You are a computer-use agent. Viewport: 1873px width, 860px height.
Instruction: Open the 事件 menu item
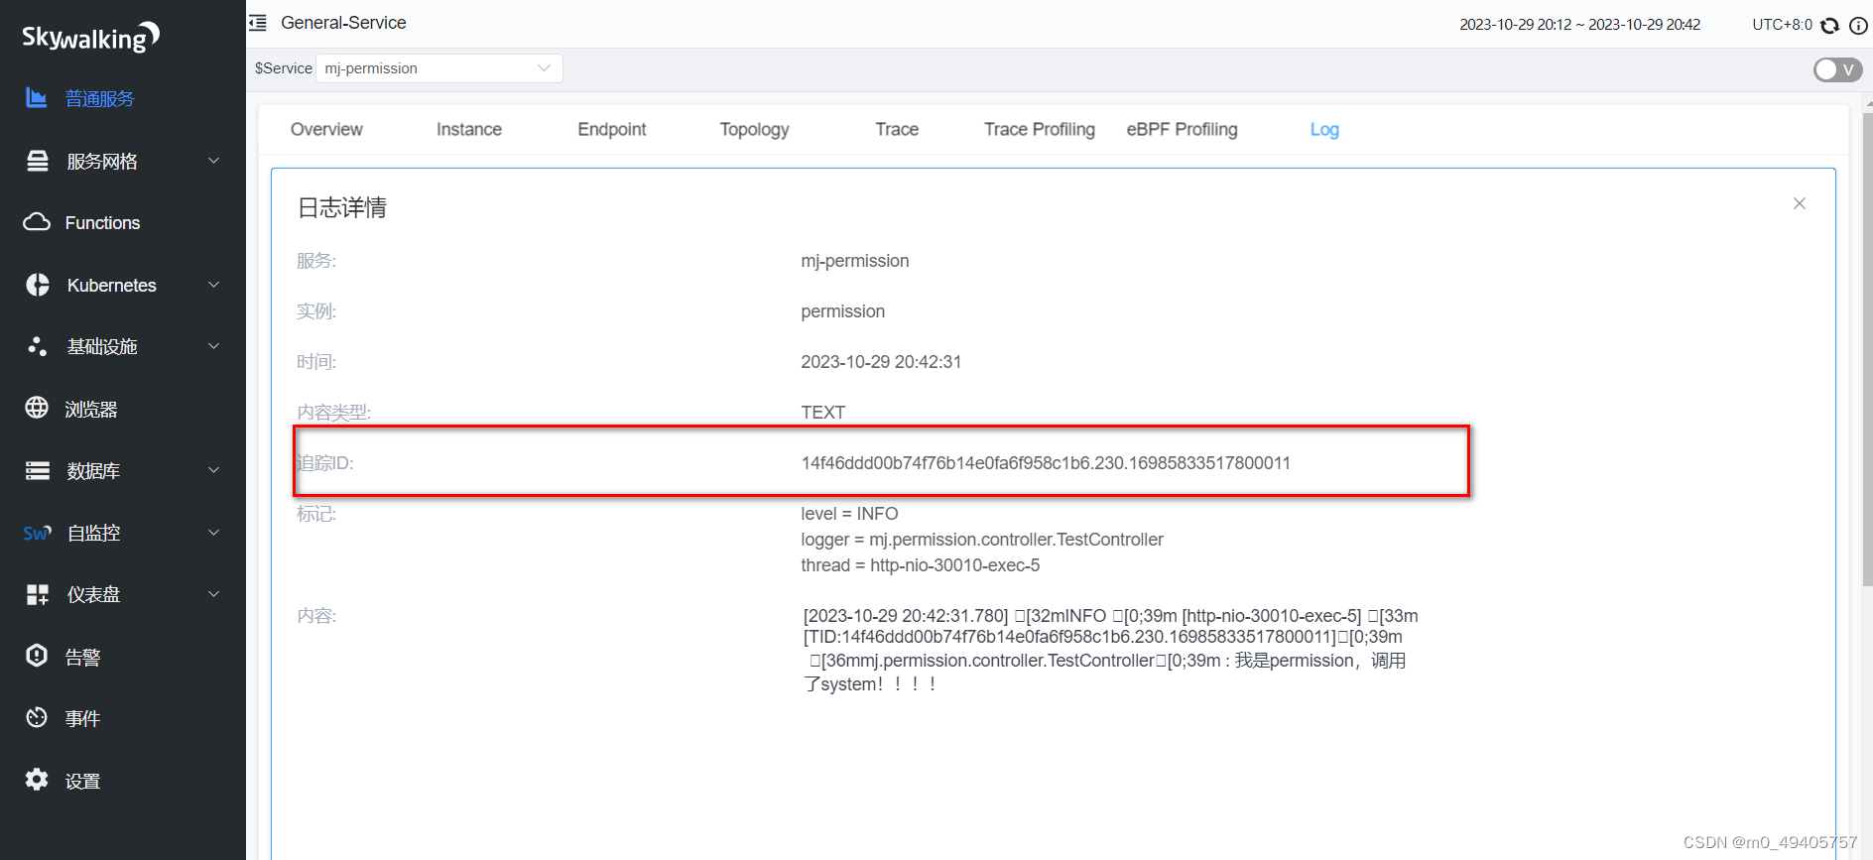82,718
